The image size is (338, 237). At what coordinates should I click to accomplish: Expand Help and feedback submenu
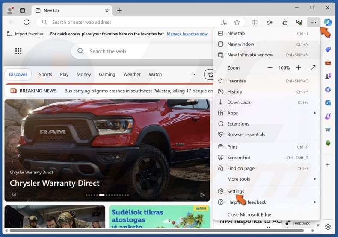click(x=315, y=202)
